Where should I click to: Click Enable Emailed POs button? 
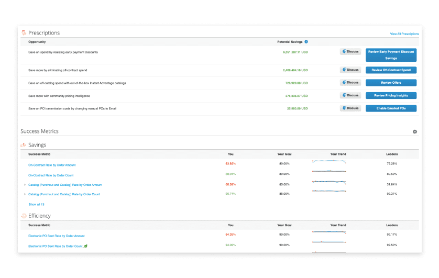click(391, 108)
